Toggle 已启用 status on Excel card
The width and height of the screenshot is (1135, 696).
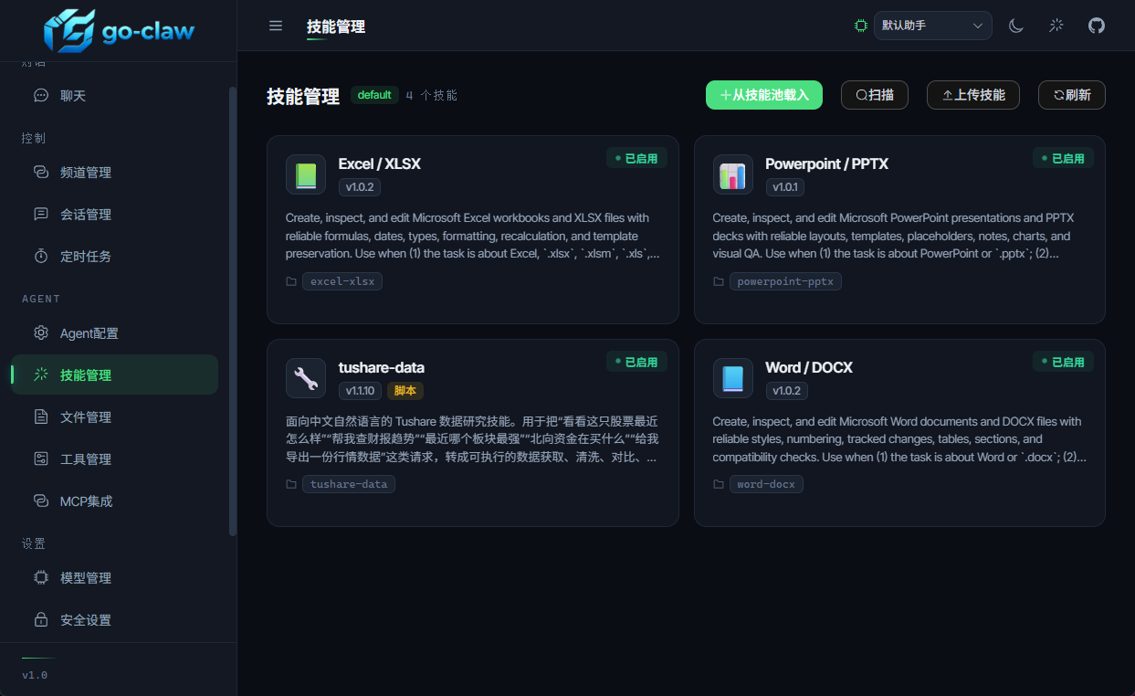click(x=636, y=158)
